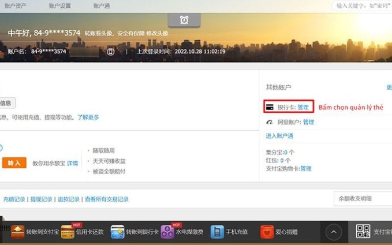
Task: Click the 银行卡 管理 link
Action: [x=303, y=107]
